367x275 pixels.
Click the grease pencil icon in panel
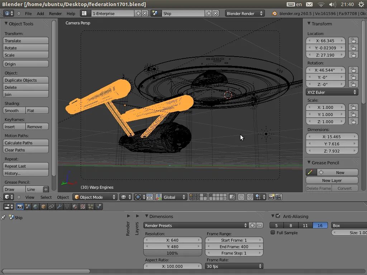(x=310, y=172)
